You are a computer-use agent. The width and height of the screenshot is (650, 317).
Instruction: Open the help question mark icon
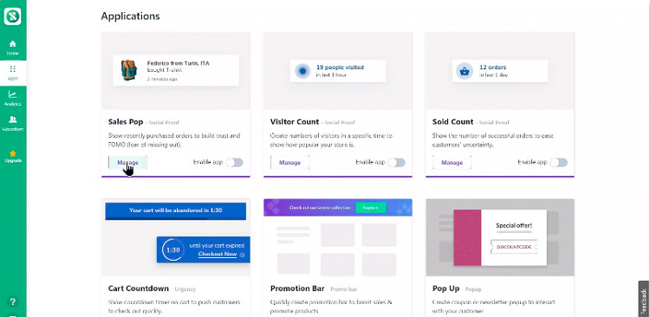(x=13, y=301)
